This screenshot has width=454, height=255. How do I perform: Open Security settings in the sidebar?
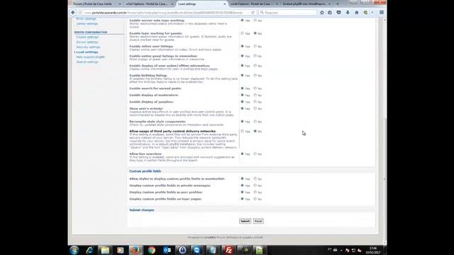pyautogui.click(x=88, y=47)
